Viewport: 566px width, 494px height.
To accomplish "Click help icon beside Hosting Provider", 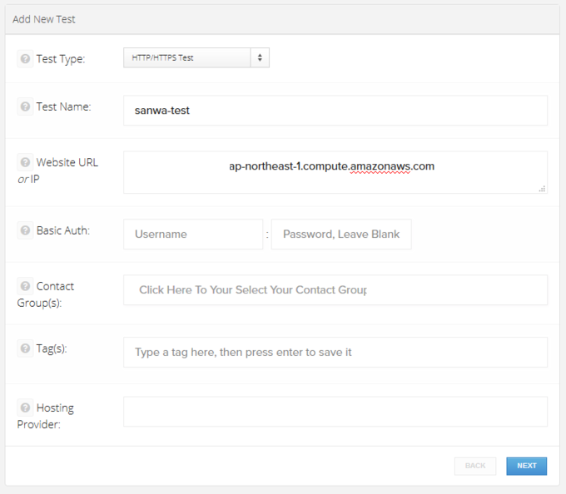I will click(x=25, y=408).
